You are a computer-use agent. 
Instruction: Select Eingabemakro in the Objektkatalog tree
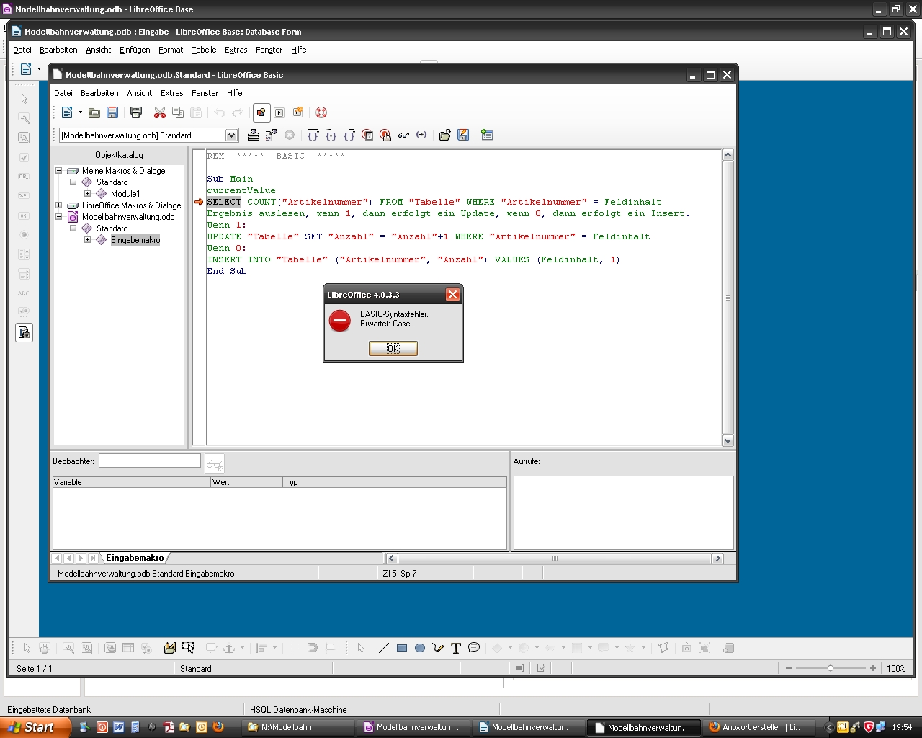point(135,240)
